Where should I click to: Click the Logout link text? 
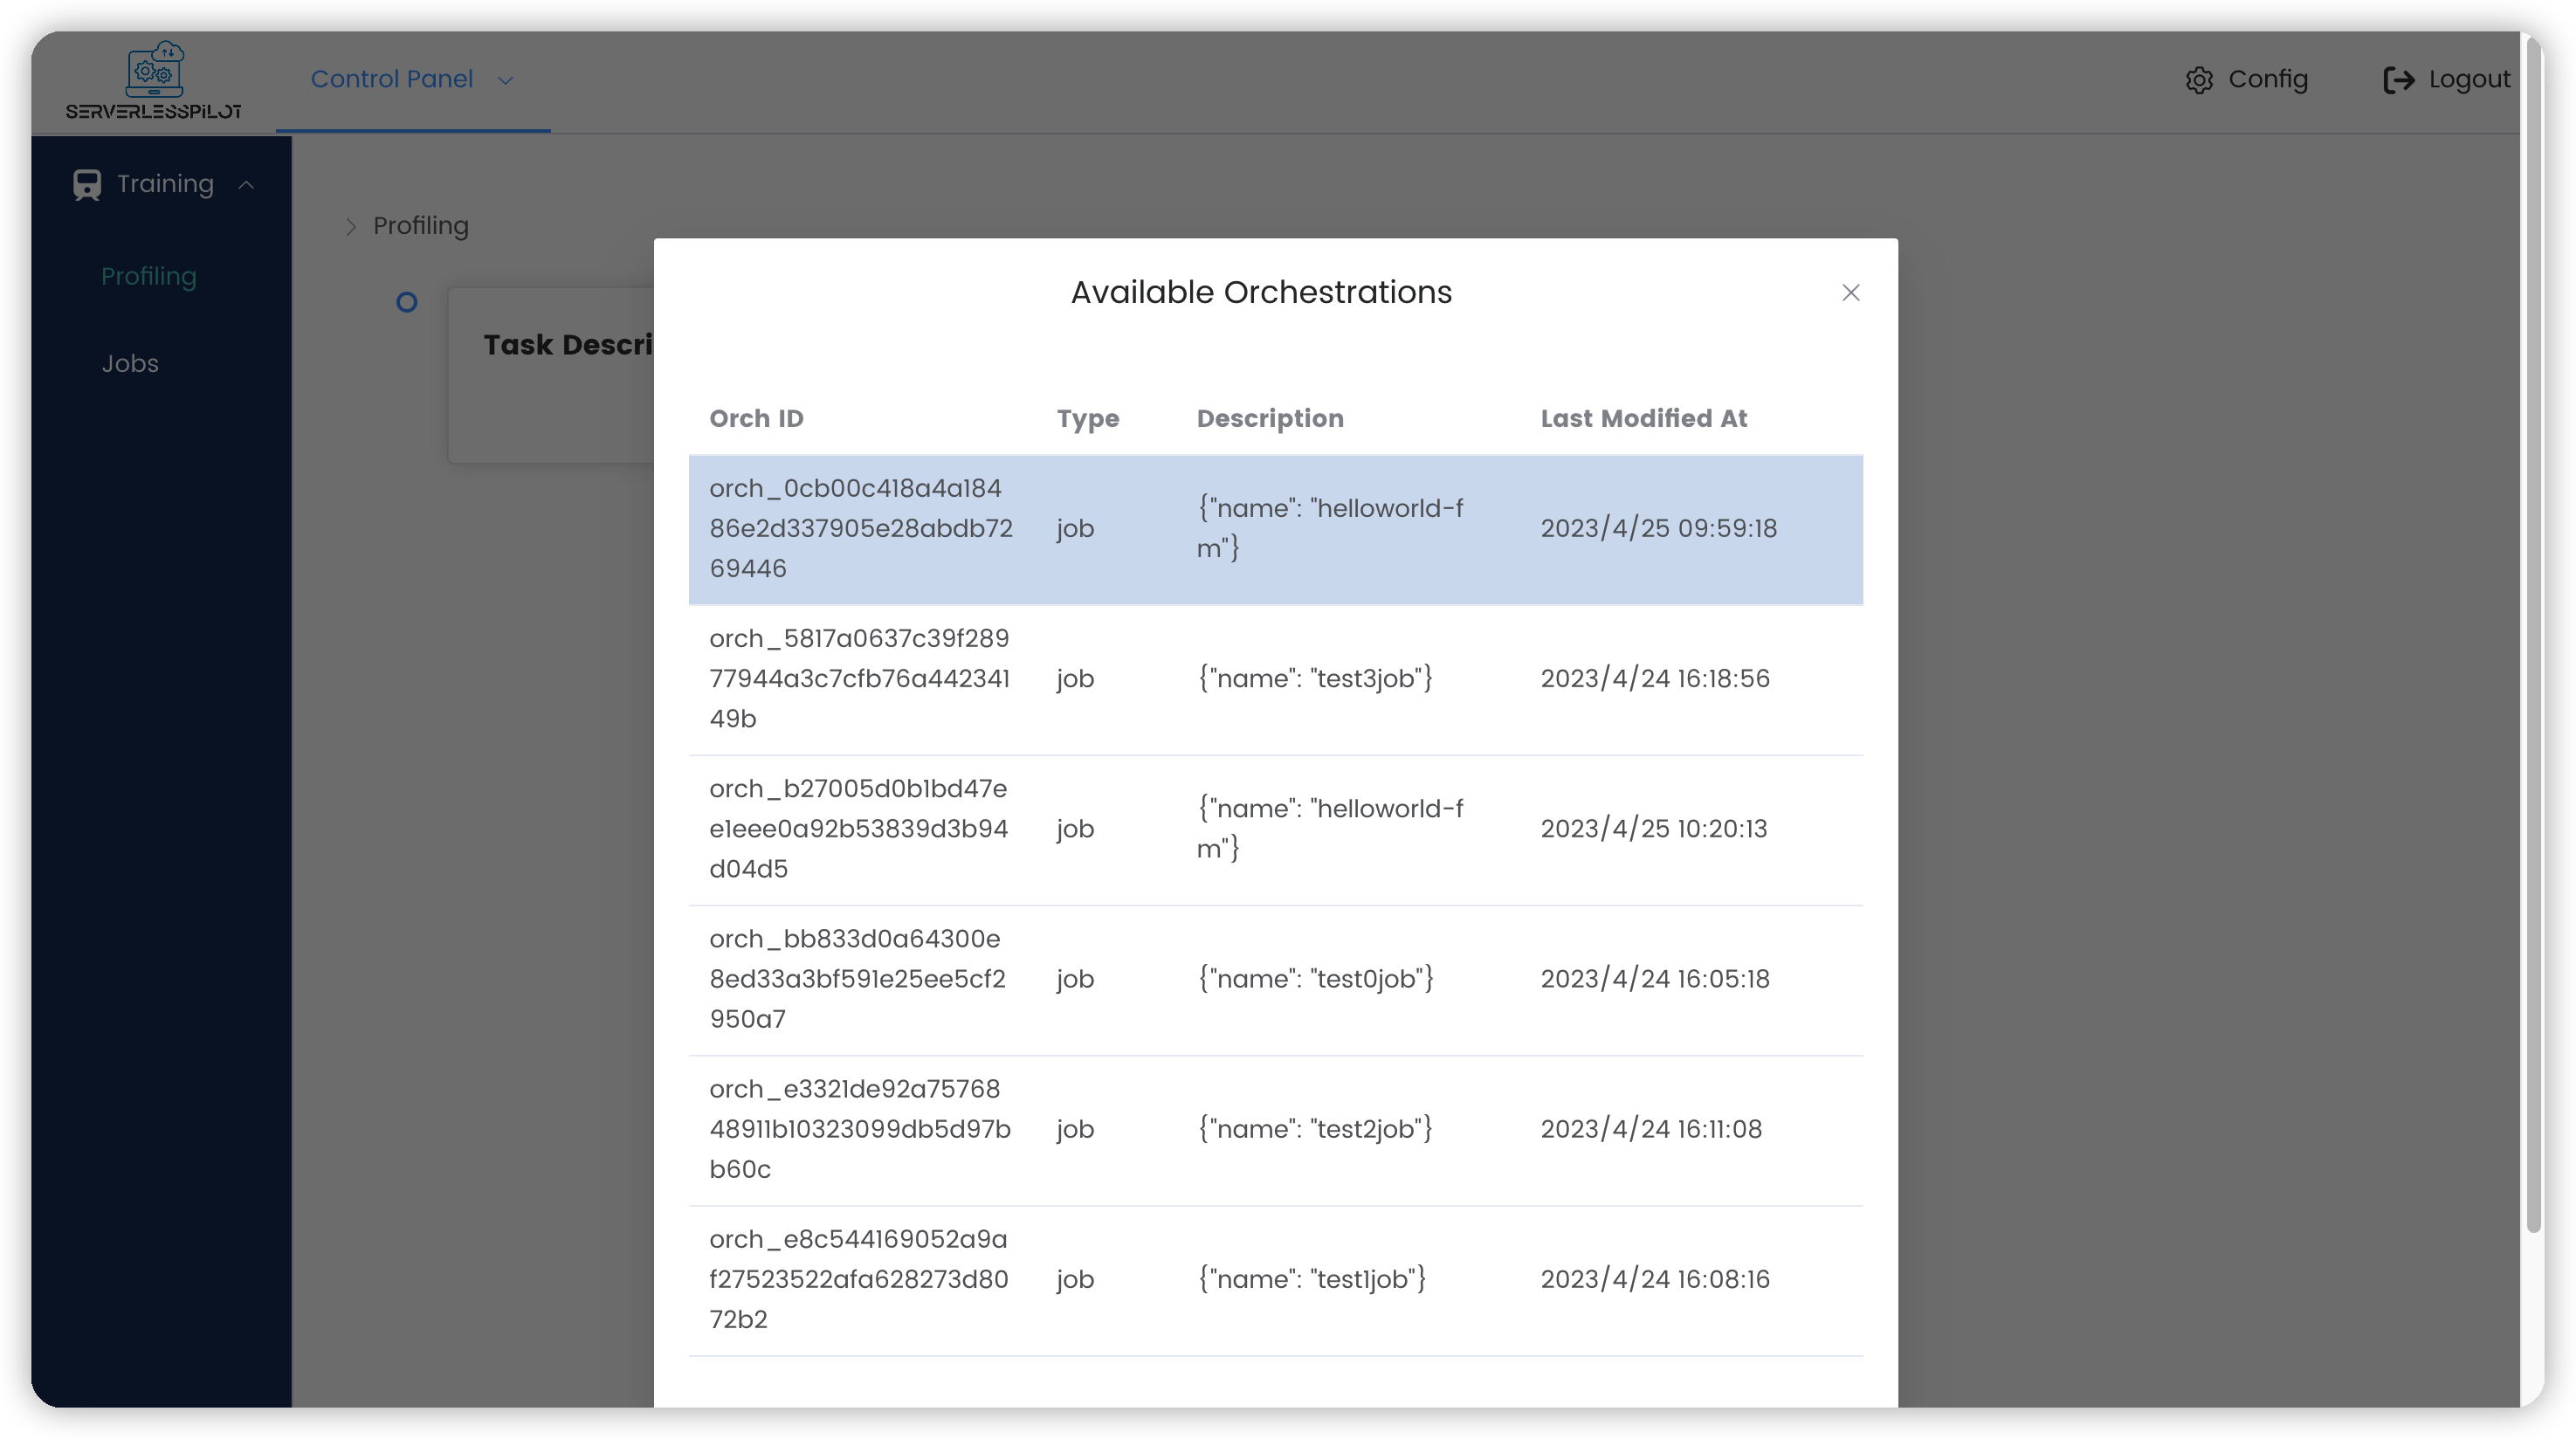click(2469, 79)
